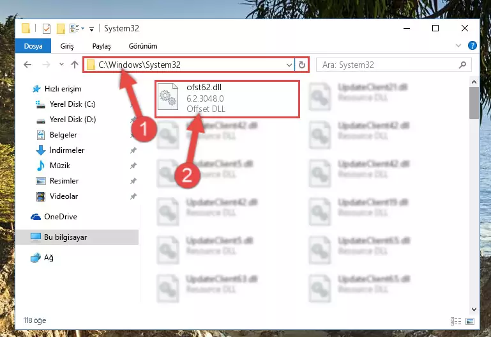This screenshot has height=337, width=491.
Task: Open the Dosya file tab
Action: tap(33, 46)
